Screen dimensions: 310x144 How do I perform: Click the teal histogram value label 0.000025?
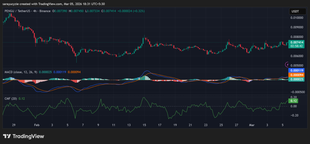(295, 79)
